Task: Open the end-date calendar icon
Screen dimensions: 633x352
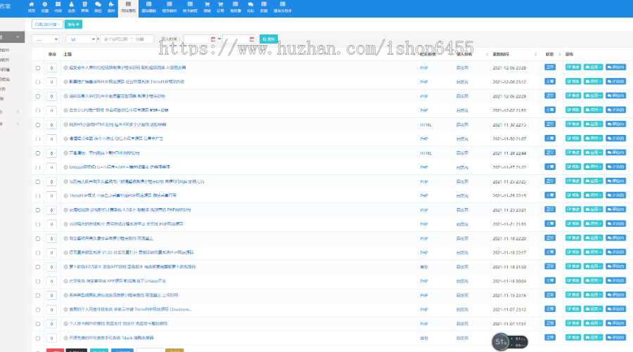Action: 252,39
